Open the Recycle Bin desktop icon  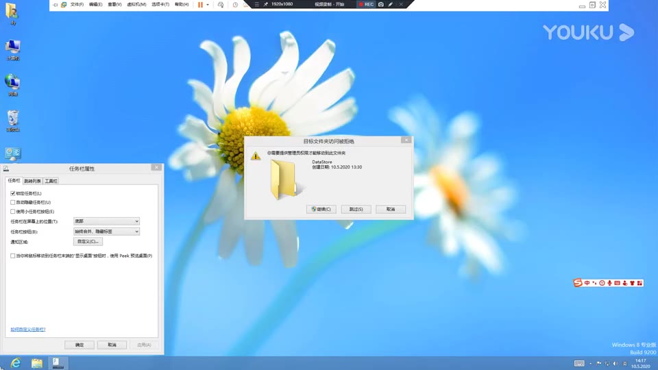coord(12,121)
